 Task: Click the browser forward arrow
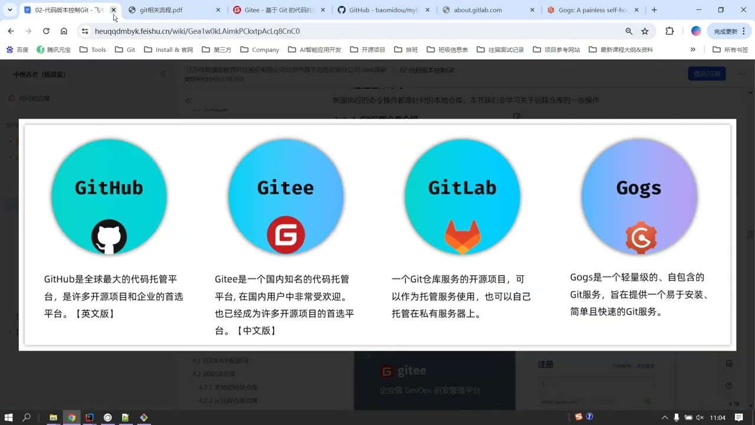pos(28,31)
